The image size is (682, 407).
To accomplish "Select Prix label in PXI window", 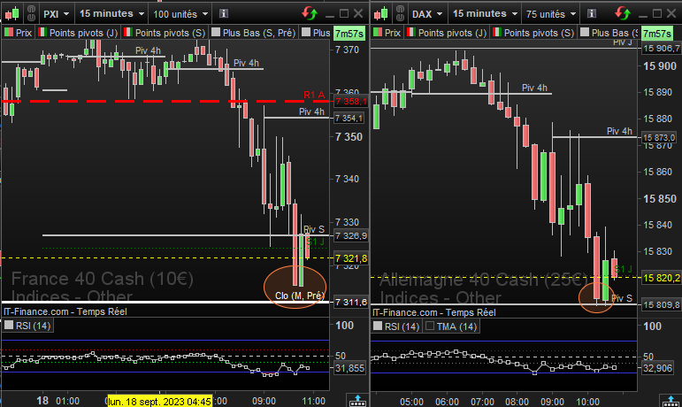I will (x=19, y=33).
